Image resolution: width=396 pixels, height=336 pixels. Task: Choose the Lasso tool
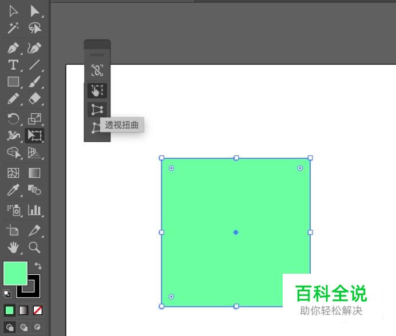click(x=35, y=28)
